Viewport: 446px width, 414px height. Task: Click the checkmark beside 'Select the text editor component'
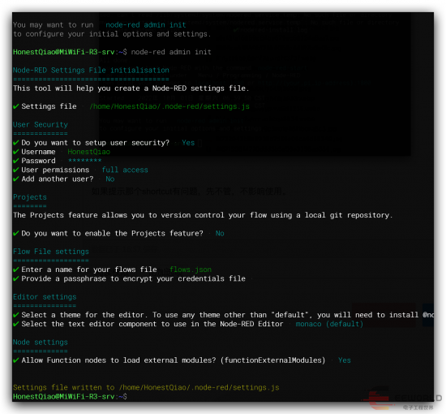coord(16,324)
